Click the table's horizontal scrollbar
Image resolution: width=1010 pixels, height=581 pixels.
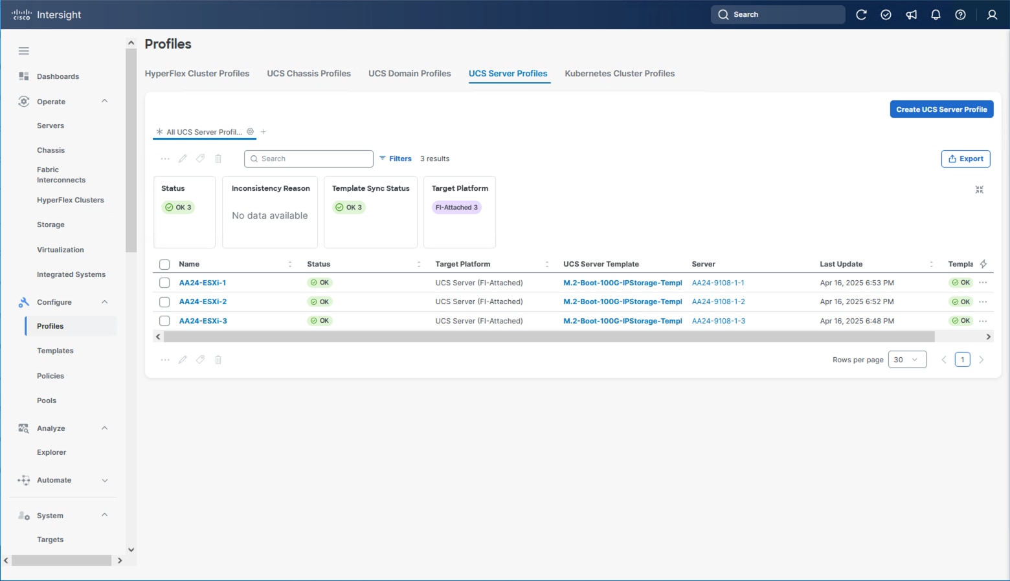(548, 337)
